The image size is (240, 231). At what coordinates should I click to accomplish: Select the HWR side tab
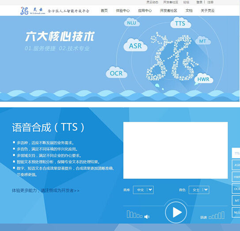tap(236, 177)
